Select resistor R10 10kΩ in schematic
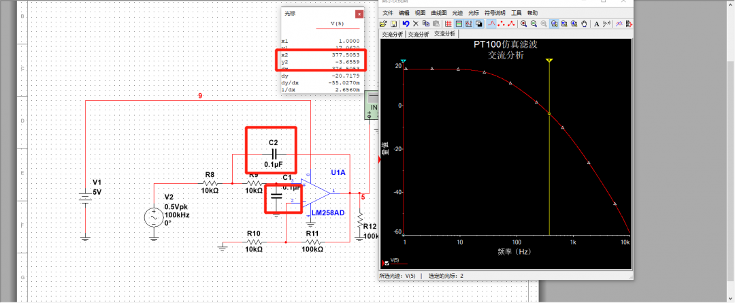The width and height of the screenshot is (735, 303). click(x=253, y=242)
